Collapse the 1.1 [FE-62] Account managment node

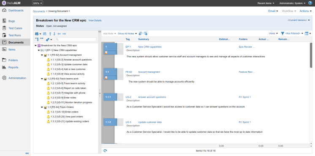[42, 55]
